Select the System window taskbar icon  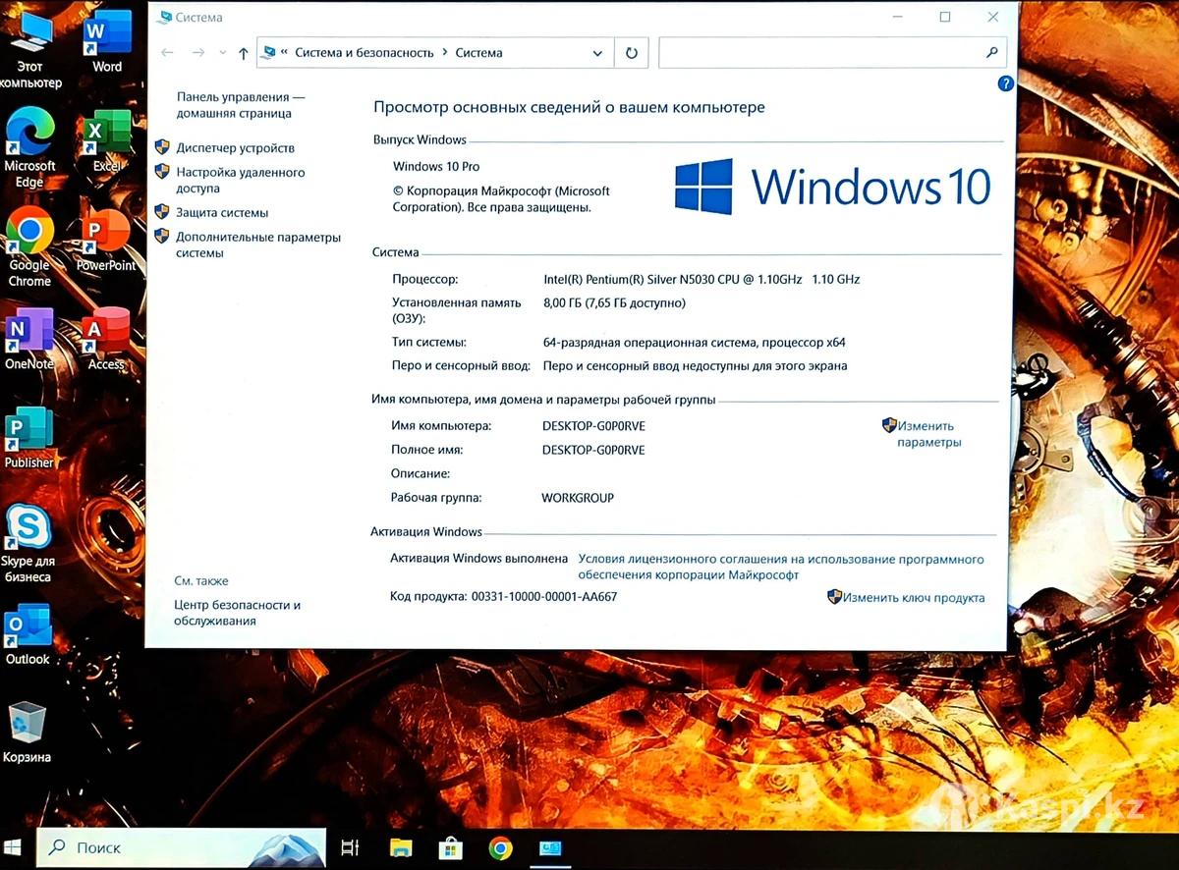pos(549,847)
